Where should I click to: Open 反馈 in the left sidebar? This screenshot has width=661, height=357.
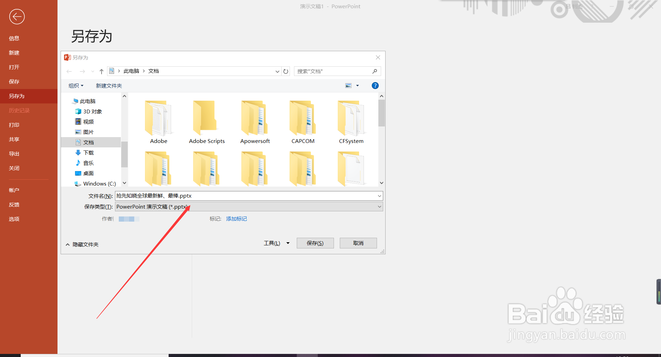tap(14, 204)
